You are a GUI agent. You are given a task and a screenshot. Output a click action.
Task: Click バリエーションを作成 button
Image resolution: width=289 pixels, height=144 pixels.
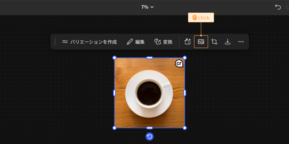point(89,42)
